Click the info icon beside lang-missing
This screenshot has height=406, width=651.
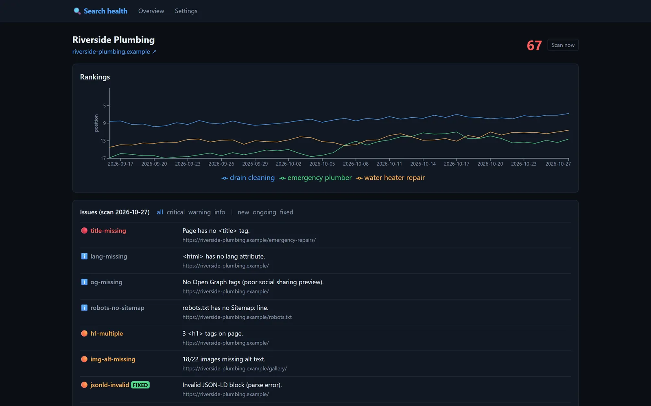pos(84,256)
